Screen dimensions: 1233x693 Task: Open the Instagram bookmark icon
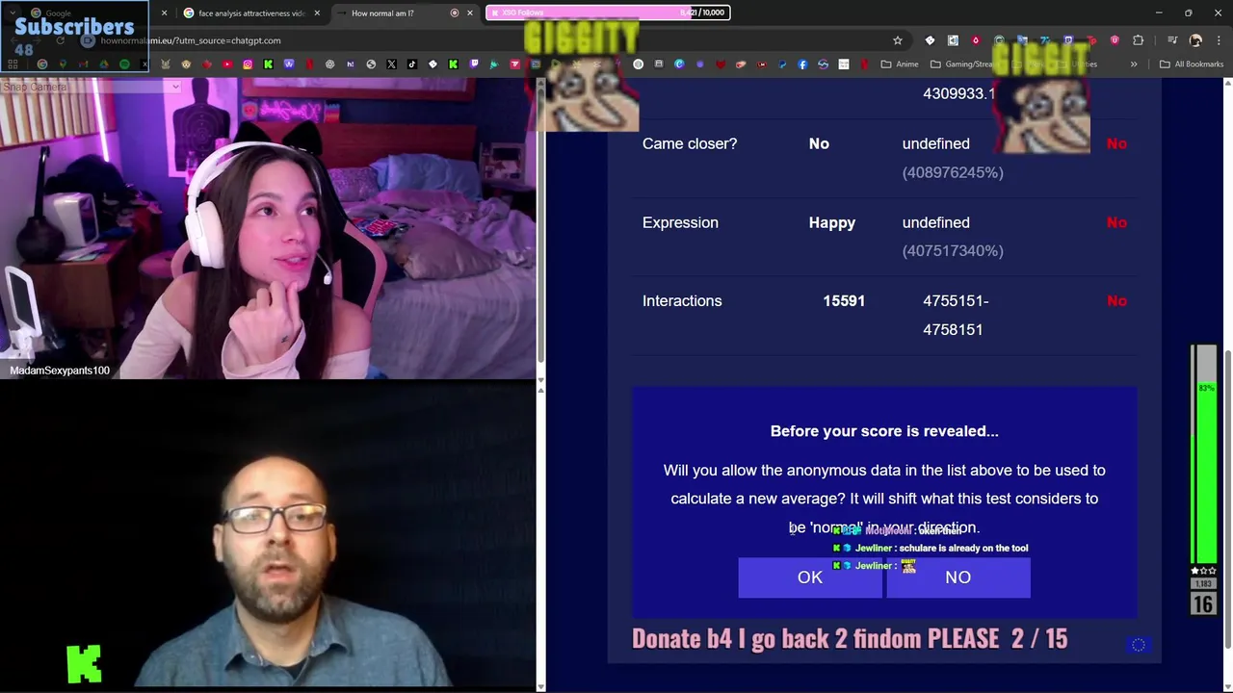tap(248, 64)
